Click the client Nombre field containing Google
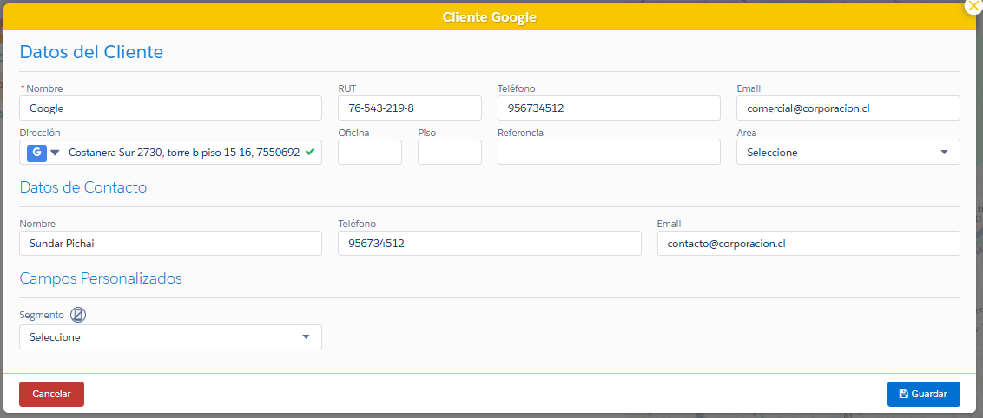This screenshot has height=418, width=983. (170, 108)
